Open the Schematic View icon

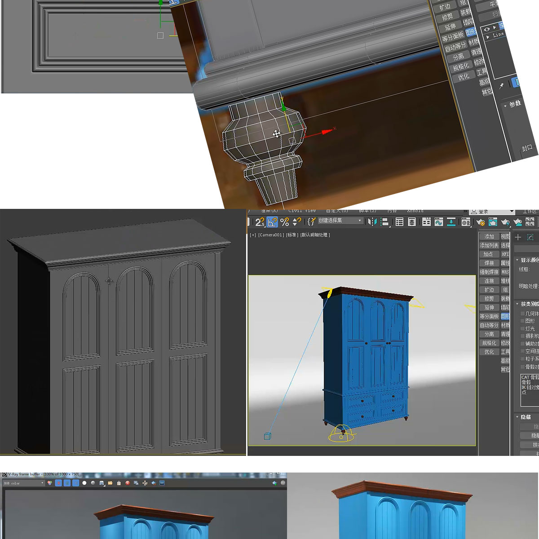(x=451, y=222)
